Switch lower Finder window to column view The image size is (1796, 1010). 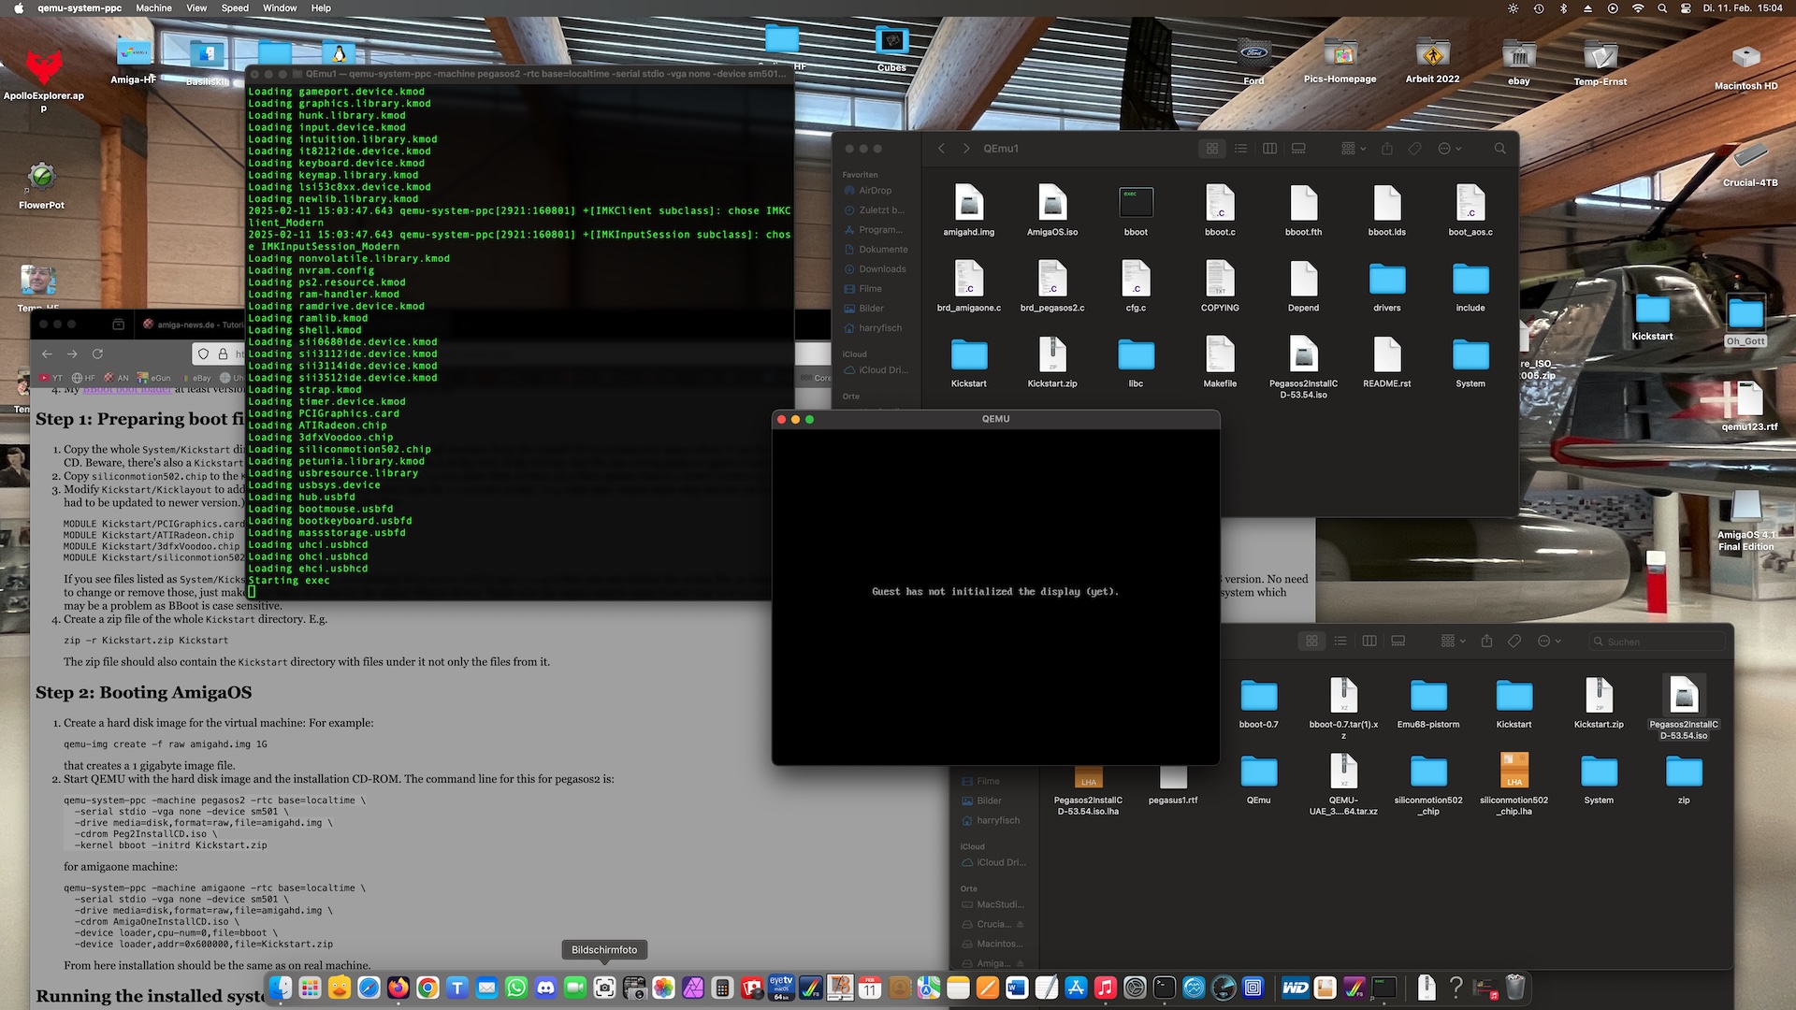click(x=1369, y=641)
